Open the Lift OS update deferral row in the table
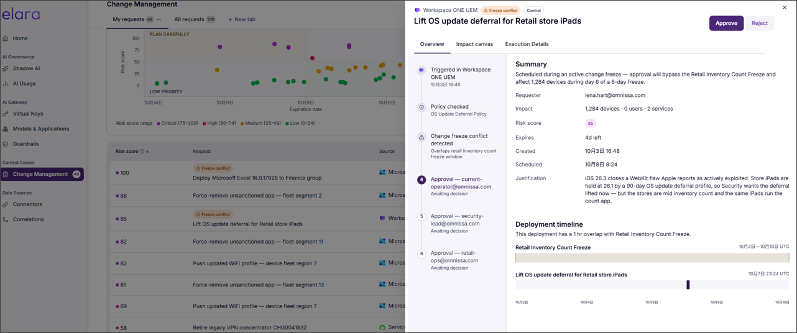Image resolution: width=797 pixels, height=333 pixels. point(257,219)
